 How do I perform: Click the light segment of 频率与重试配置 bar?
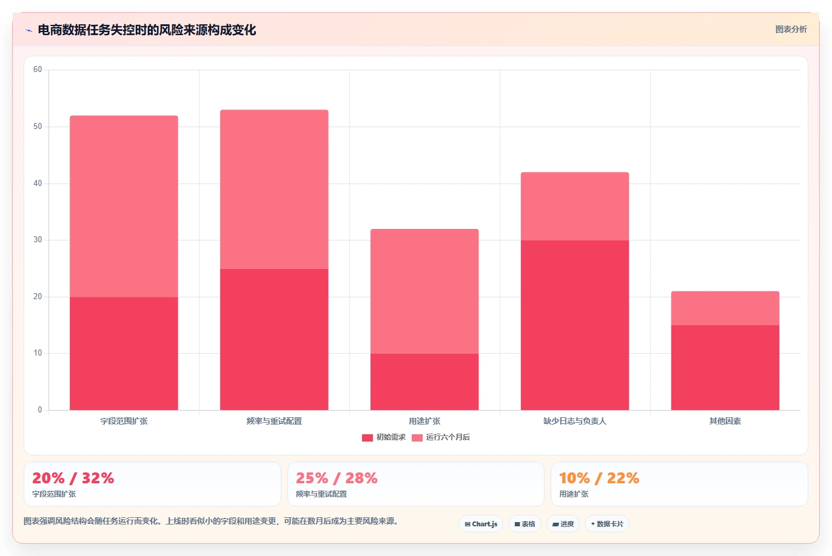[x=274, y=189]
